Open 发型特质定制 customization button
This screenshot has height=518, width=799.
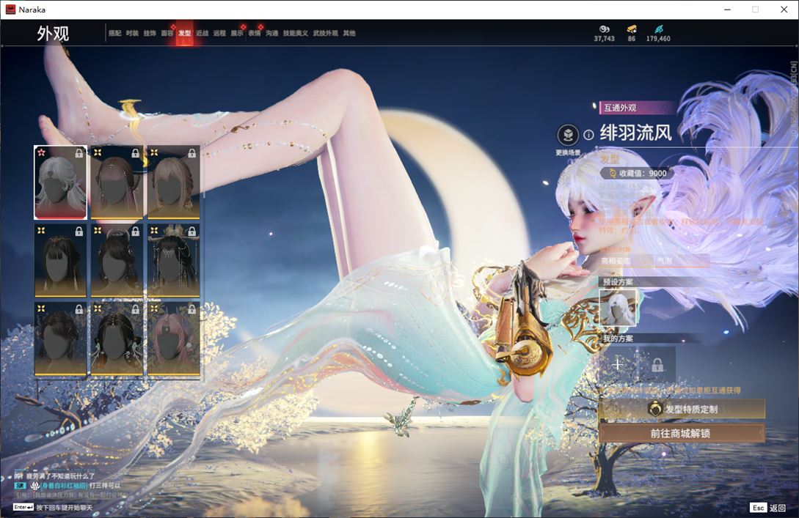(x=681, y=409)
